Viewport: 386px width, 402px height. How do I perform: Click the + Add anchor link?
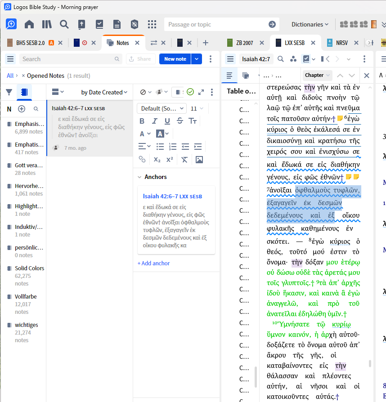[x=153, y=264]
